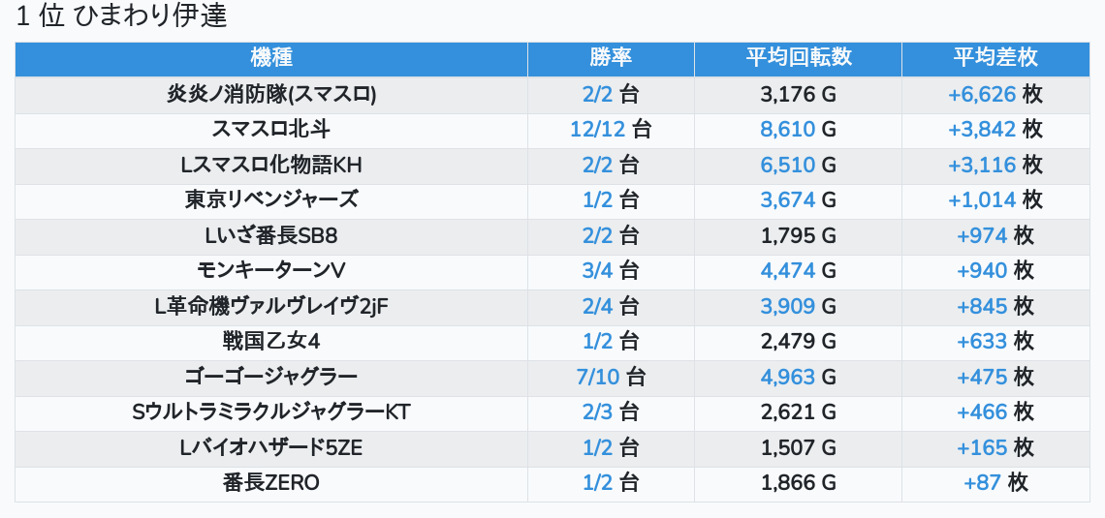This screenshot has height=518, width=1105.
Task: Click the +3,116 average difference link
Action: tap(981, 165)
